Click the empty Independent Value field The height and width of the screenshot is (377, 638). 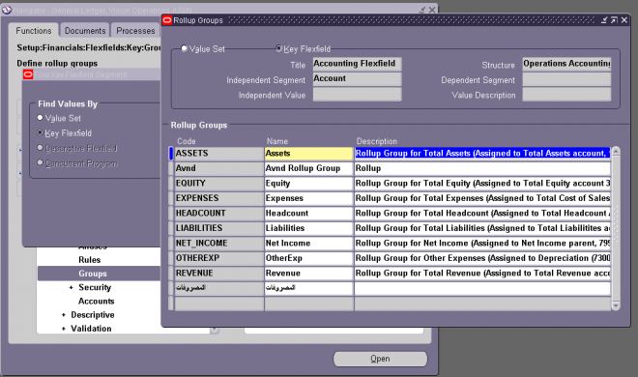coord(357,95)
